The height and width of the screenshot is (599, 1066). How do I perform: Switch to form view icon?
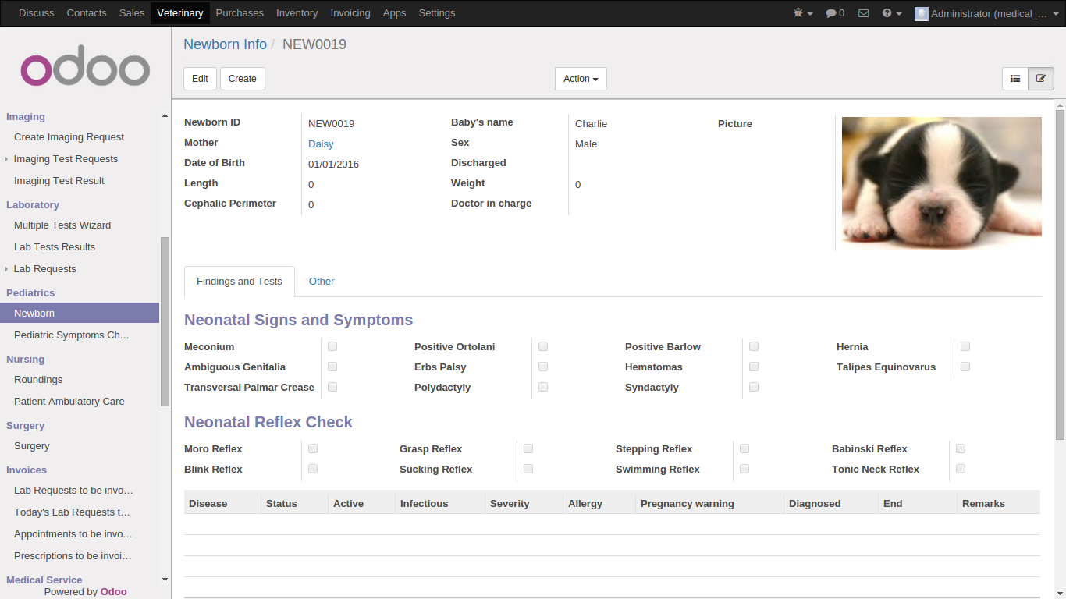tap(1041, 79)
